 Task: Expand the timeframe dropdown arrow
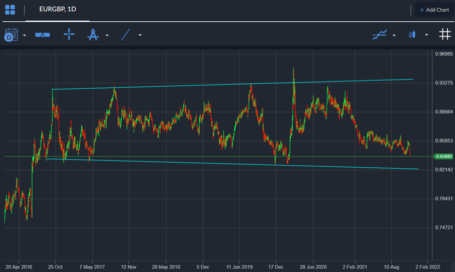(x=24, y=35)
